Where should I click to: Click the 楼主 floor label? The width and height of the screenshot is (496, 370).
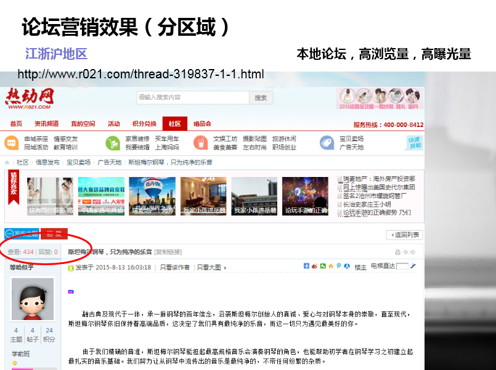click(360, 268)
